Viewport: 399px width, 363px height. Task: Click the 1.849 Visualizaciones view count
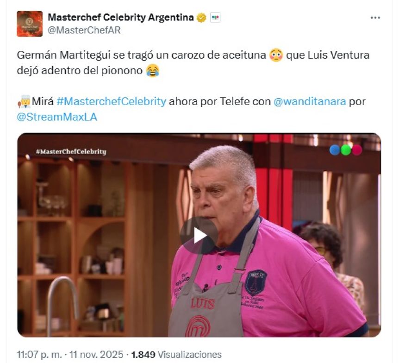pyautogui.click(x=176, y=354)
